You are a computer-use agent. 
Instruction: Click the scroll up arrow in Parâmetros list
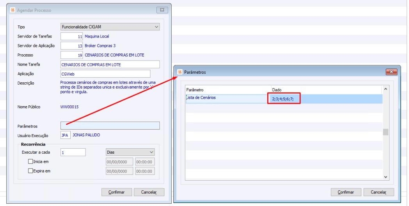[x=386, y=89]
